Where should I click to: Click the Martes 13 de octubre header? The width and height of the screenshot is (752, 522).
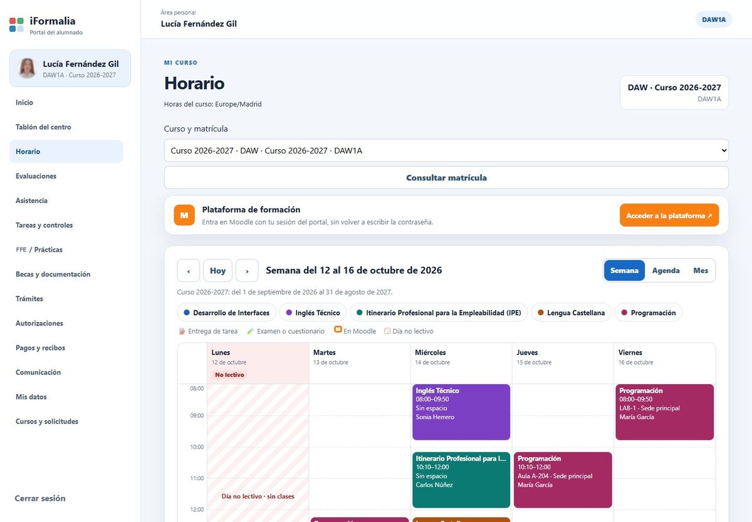click(360, 363)
